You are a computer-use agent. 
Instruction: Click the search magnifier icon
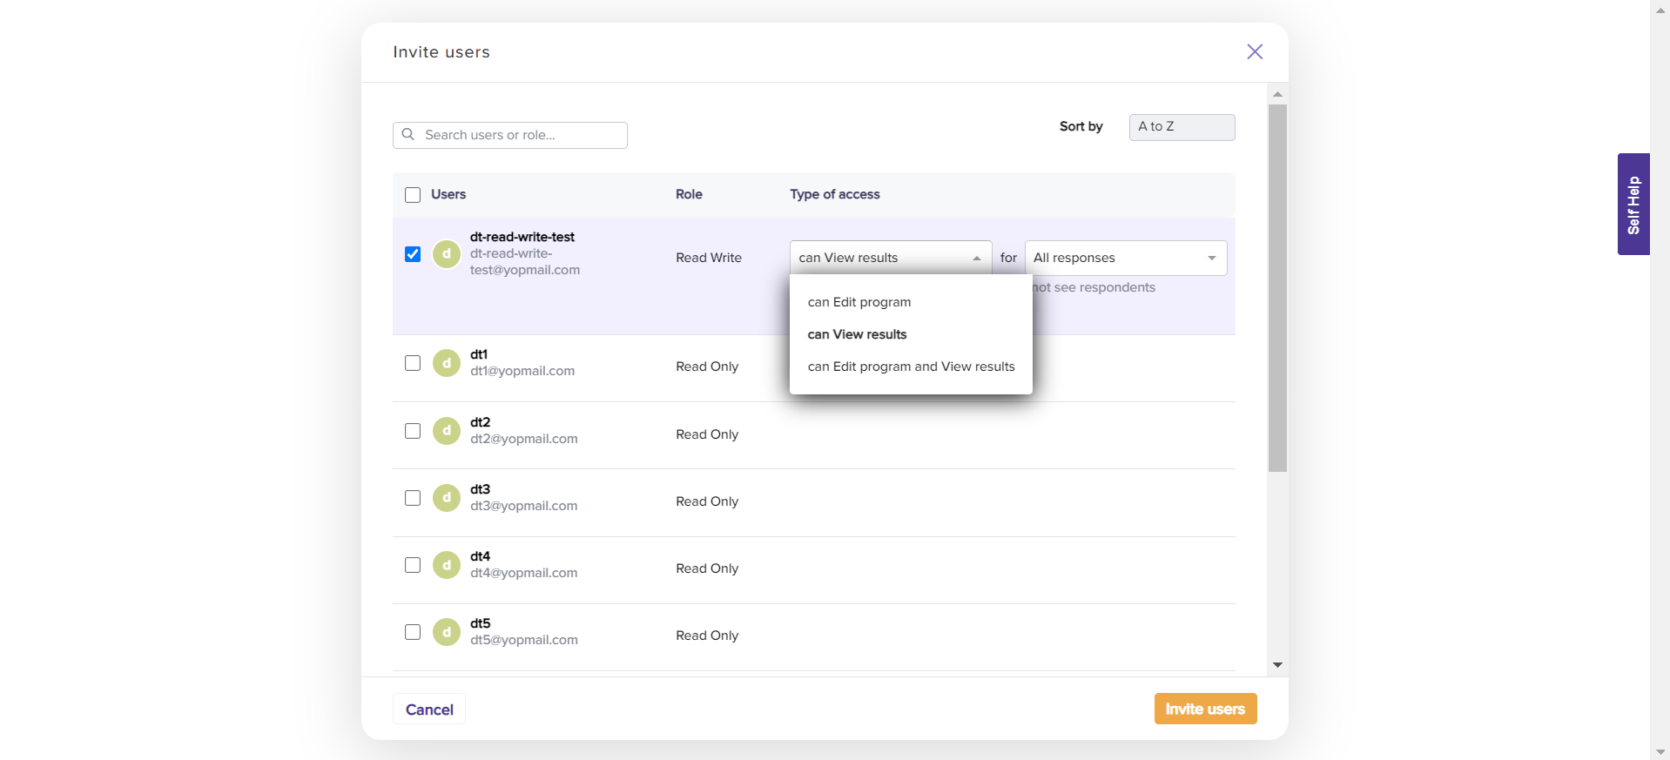pos(407,135)
